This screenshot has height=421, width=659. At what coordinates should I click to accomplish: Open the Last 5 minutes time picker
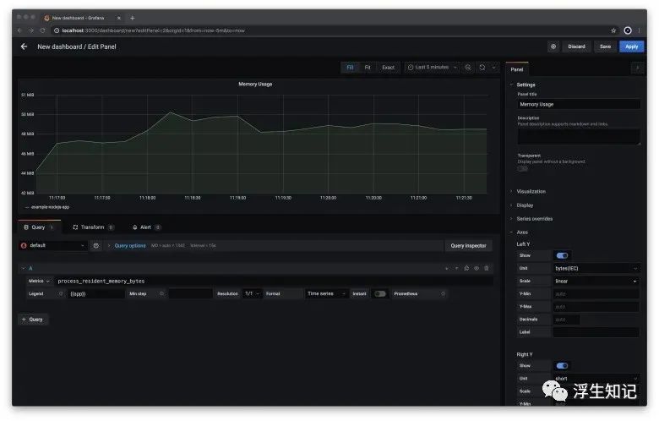click(x=432, y=67)
